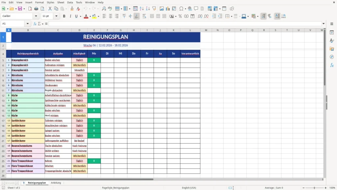Insert a comment
The height and width of the screenshot is (190, 337).
[196, 9]
